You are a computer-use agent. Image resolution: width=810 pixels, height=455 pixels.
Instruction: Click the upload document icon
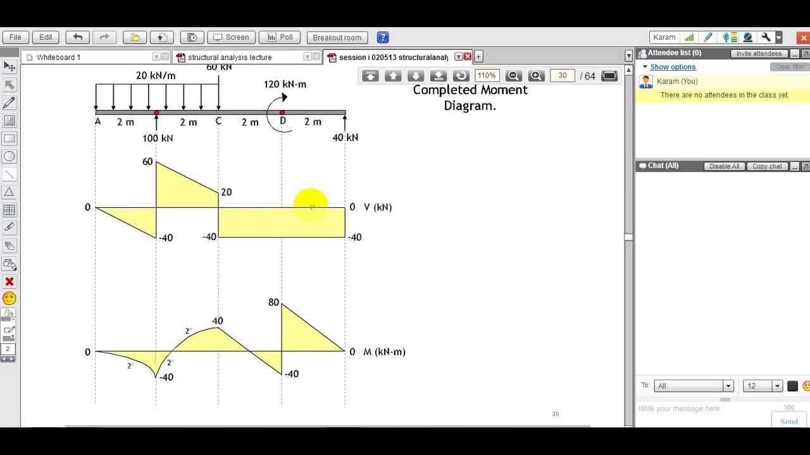[x=162, y=37]
